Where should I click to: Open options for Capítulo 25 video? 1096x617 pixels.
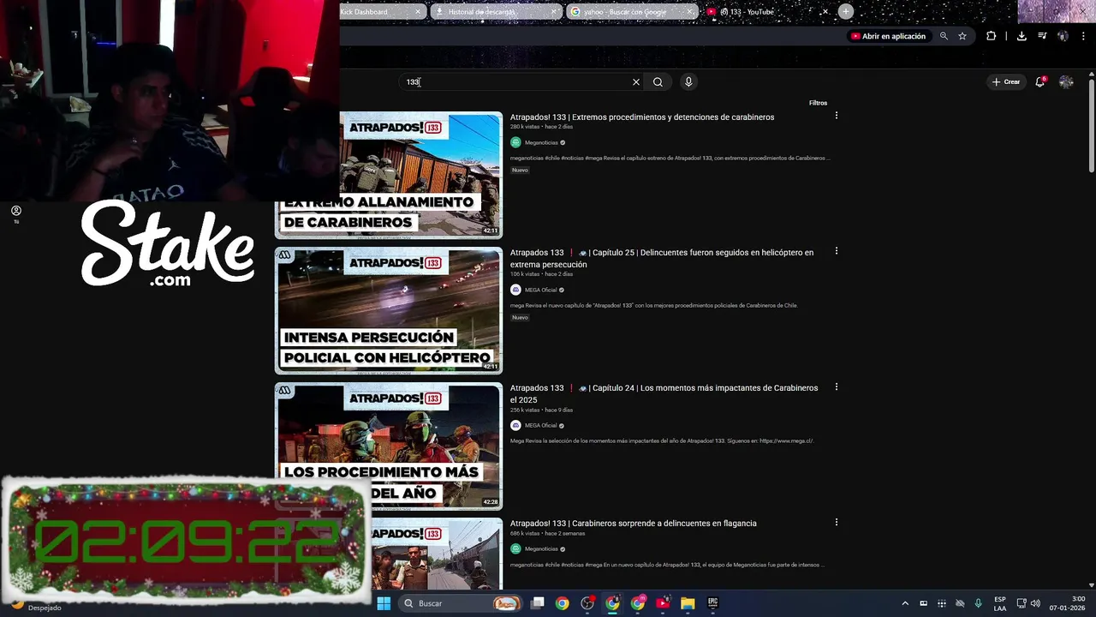click(x=837, y=251)
